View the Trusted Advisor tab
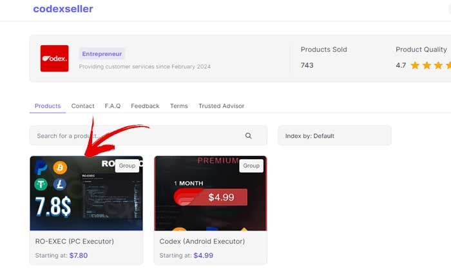This screenshot has height=277, width=451. 221,106
